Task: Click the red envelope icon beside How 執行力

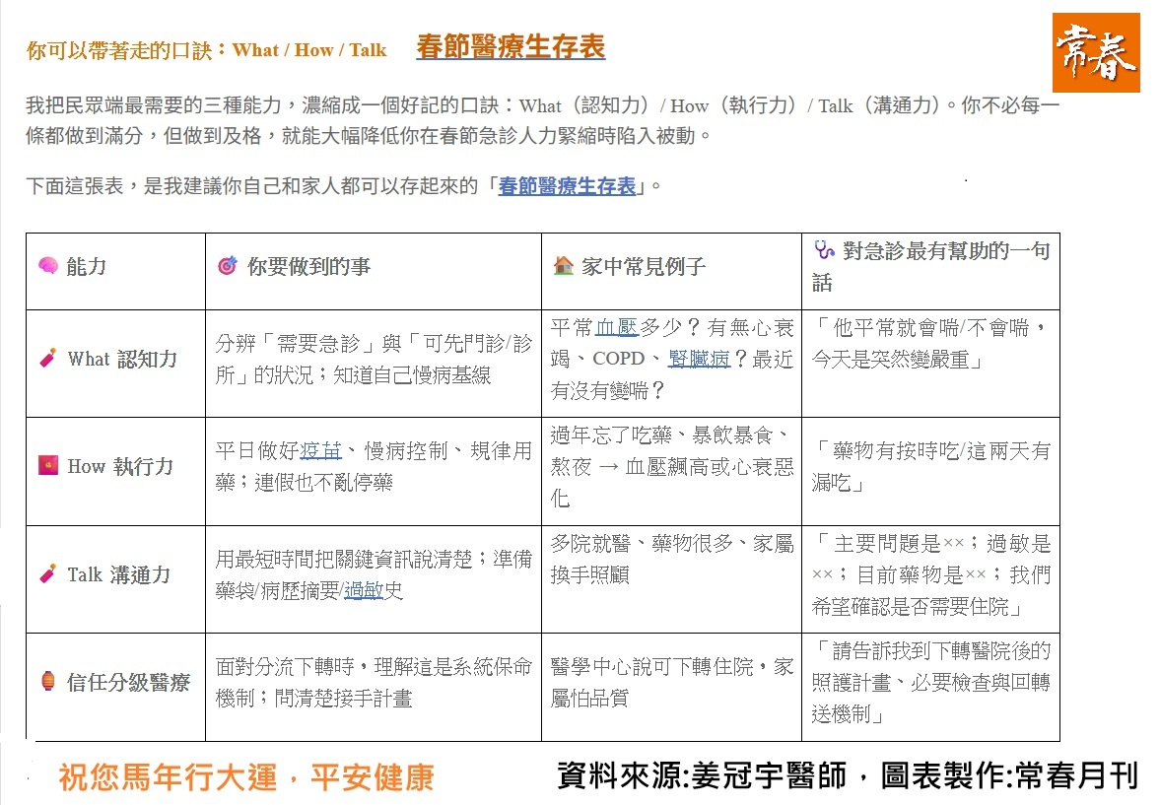Action: 48,466
